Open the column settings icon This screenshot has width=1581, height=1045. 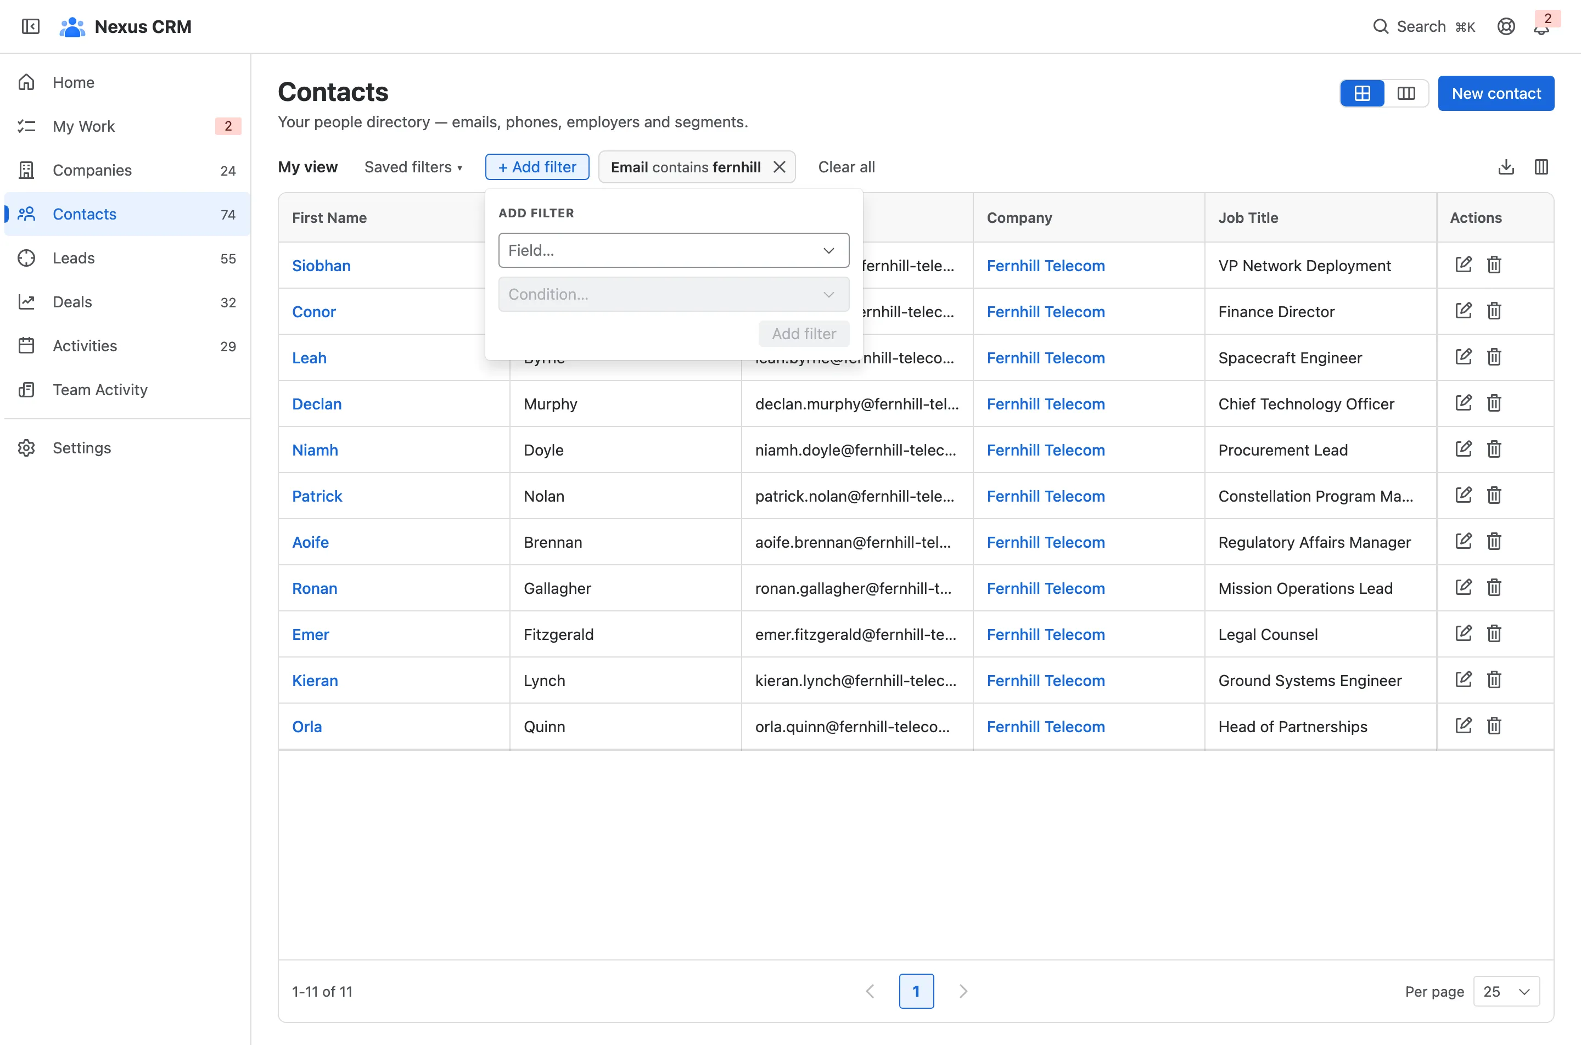[x=1541, y=167]
